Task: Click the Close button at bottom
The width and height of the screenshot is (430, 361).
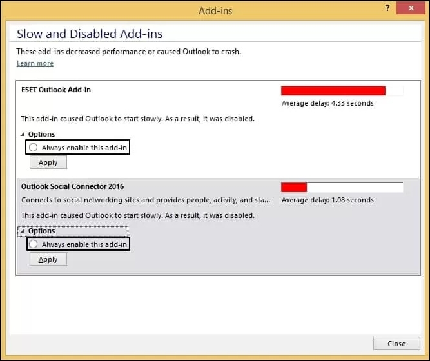Action: coord(396,344)
